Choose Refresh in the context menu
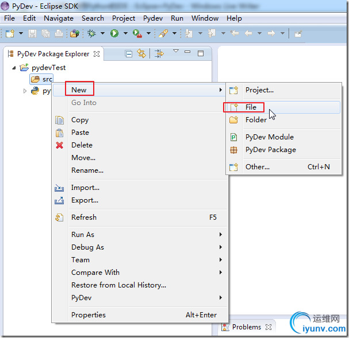The height and width of the screenshot is (338, 349). tap(139, 217)
